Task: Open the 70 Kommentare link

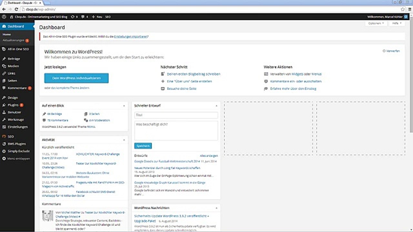Action: pos(57,121)
